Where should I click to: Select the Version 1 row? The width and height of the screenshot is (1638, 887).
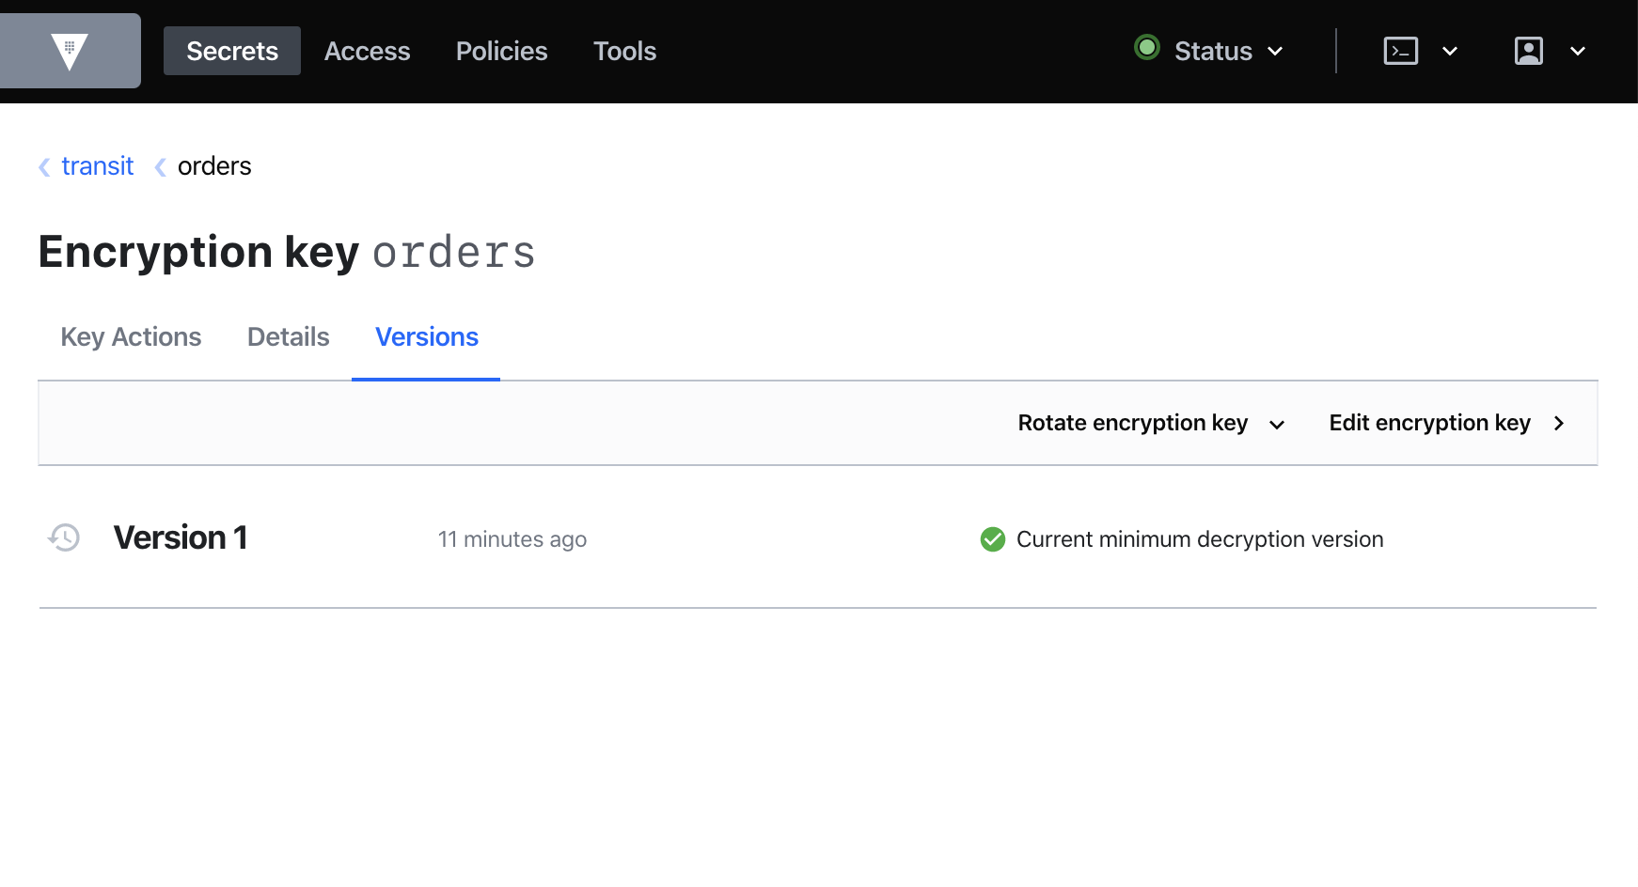click(181, 537)
